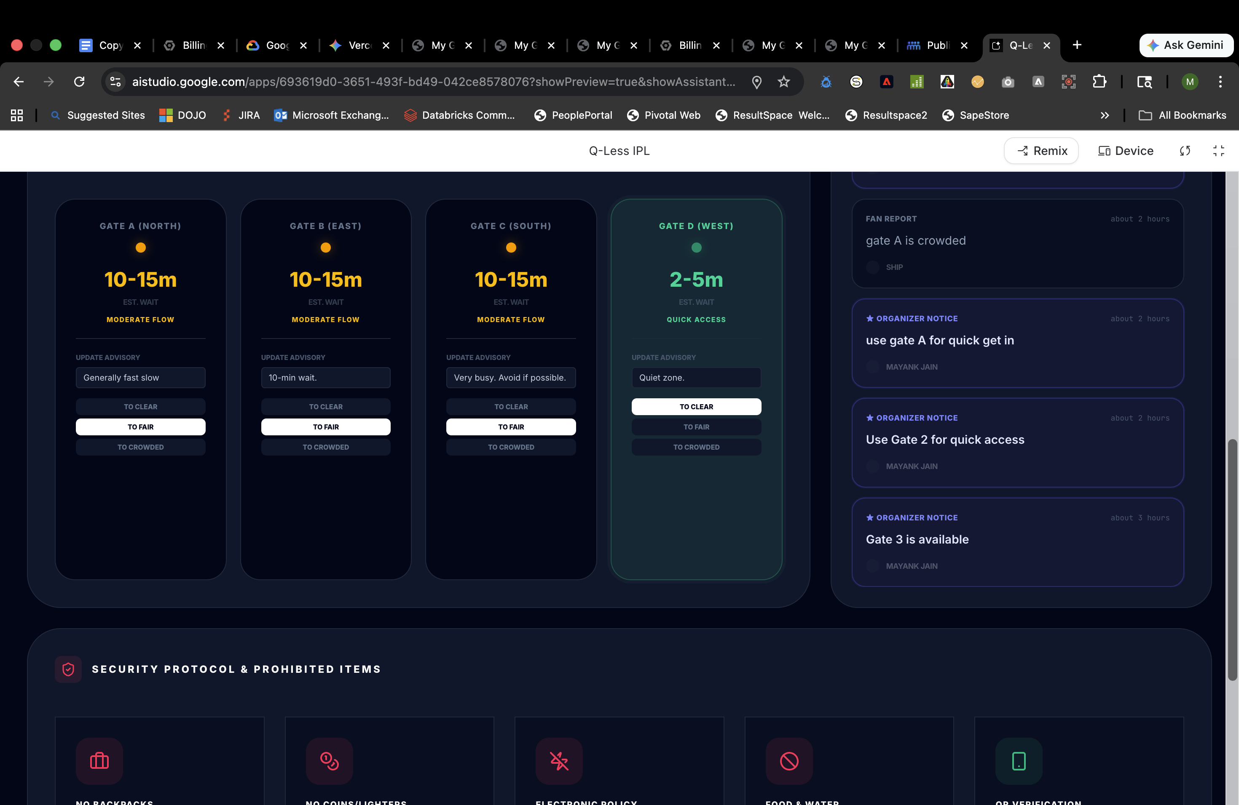Open the Chrome three-dot menu
This screenshot has height=805, width=1239.
pyautogui.click(x=1220, y=82)
